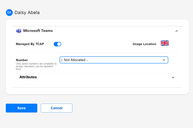Open the '- Not Allocated -' number selector

[x=114, y=60]
